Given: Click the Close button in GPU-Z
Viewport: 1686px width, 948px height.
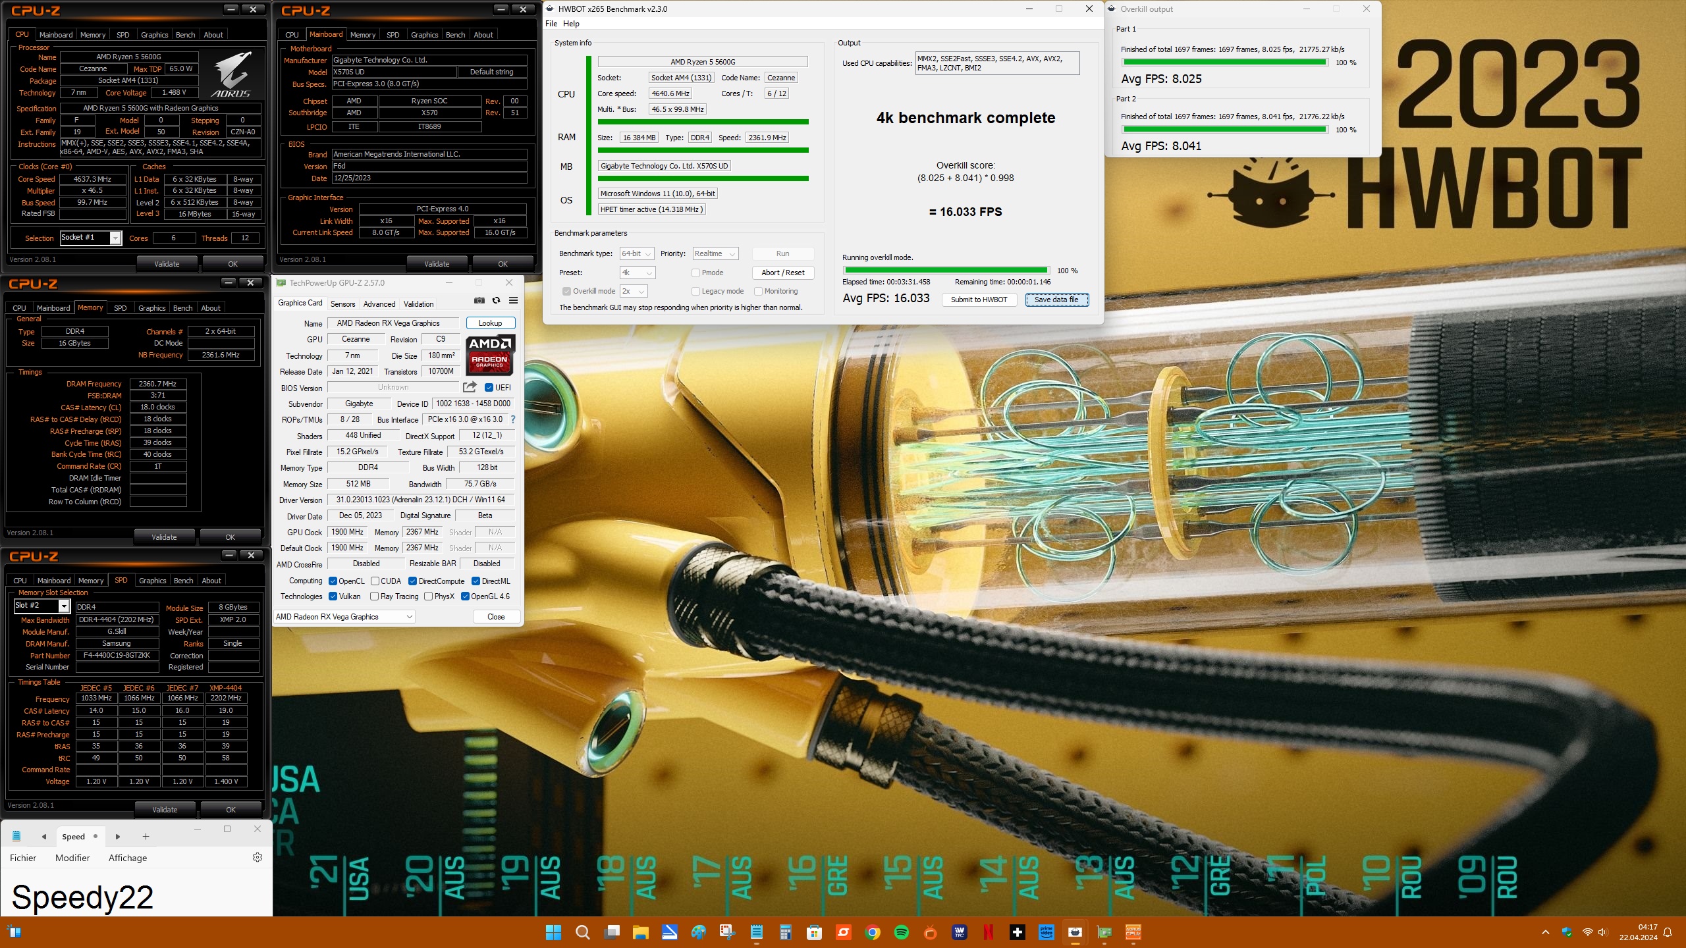Looking at the screenshot, I should pyautogui.click(x=496, y=617).
